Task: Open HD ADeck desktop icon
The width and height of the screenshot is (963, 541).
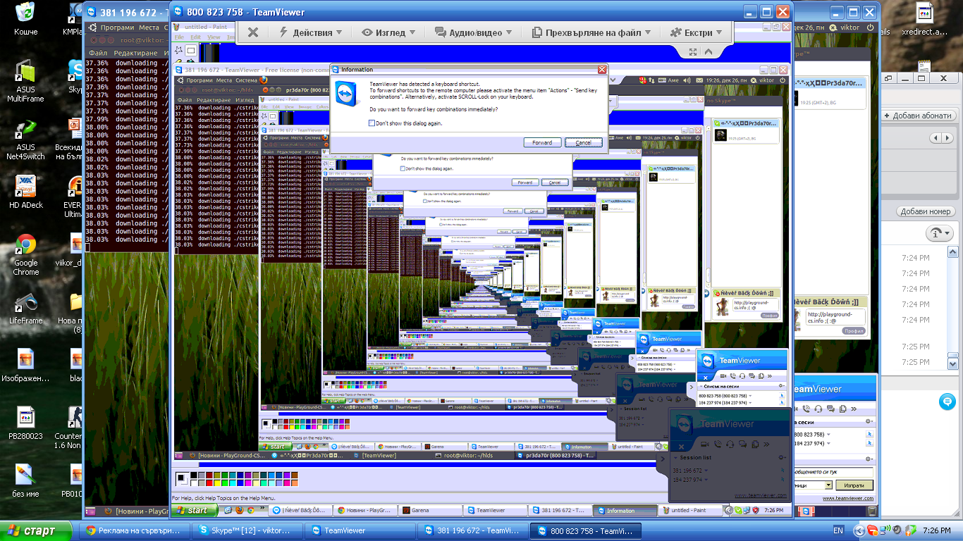Action: tap(26, 192)
